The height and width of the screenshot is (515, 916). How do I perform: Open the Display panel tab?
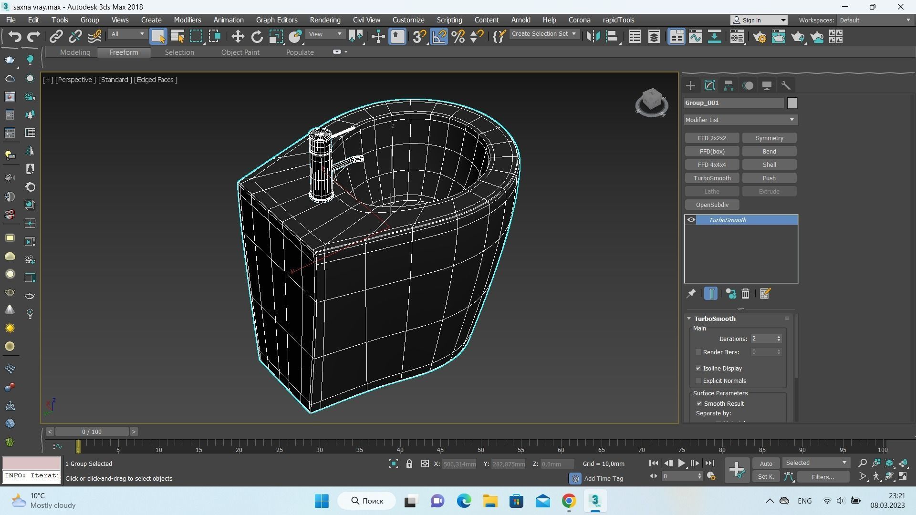point(767,86)
